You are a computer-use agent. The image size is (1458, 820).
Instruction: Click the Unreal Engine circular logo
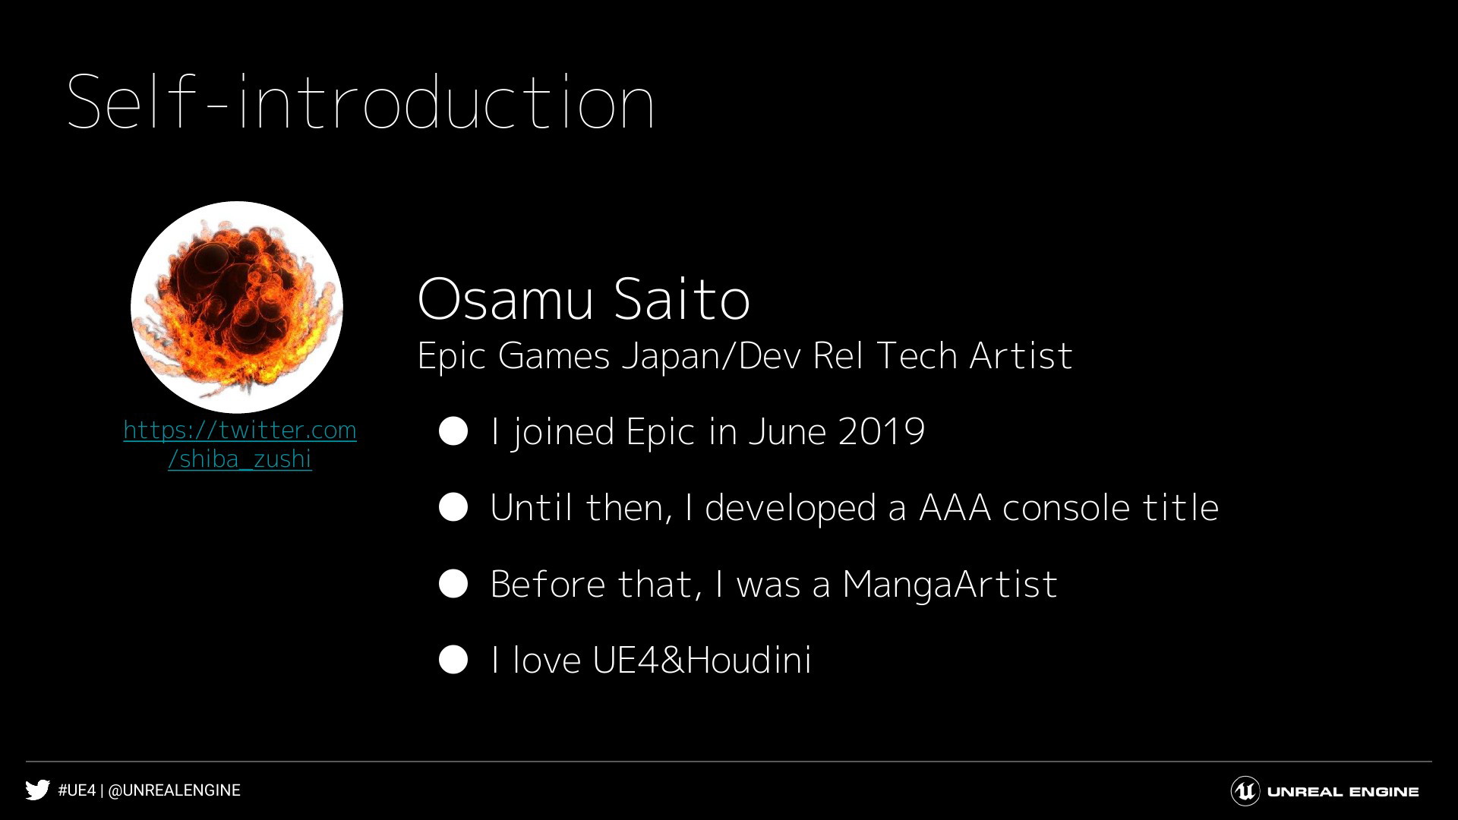(1245, 791)
